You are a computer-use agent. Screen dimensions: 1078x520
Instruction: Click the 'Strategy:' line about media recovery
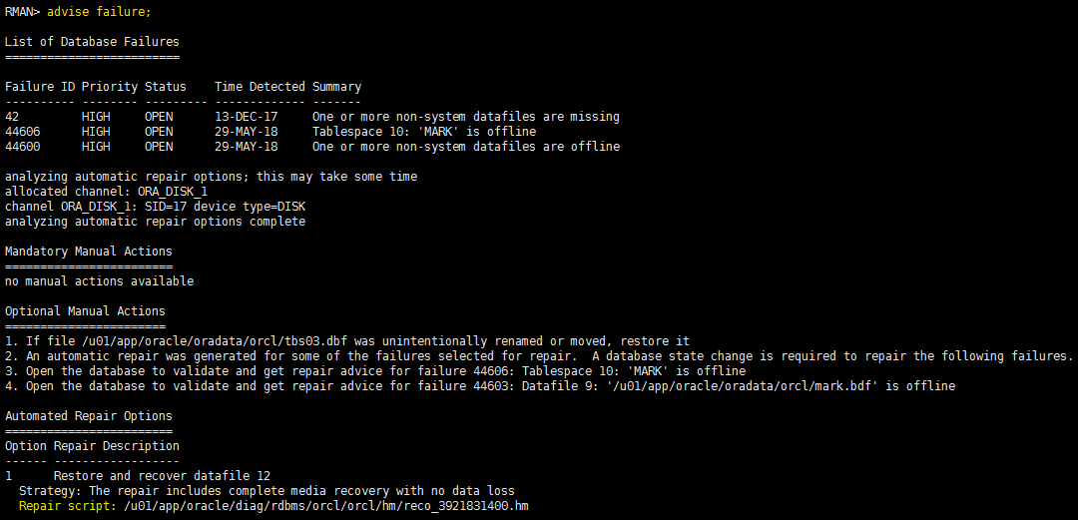(267, 491)
